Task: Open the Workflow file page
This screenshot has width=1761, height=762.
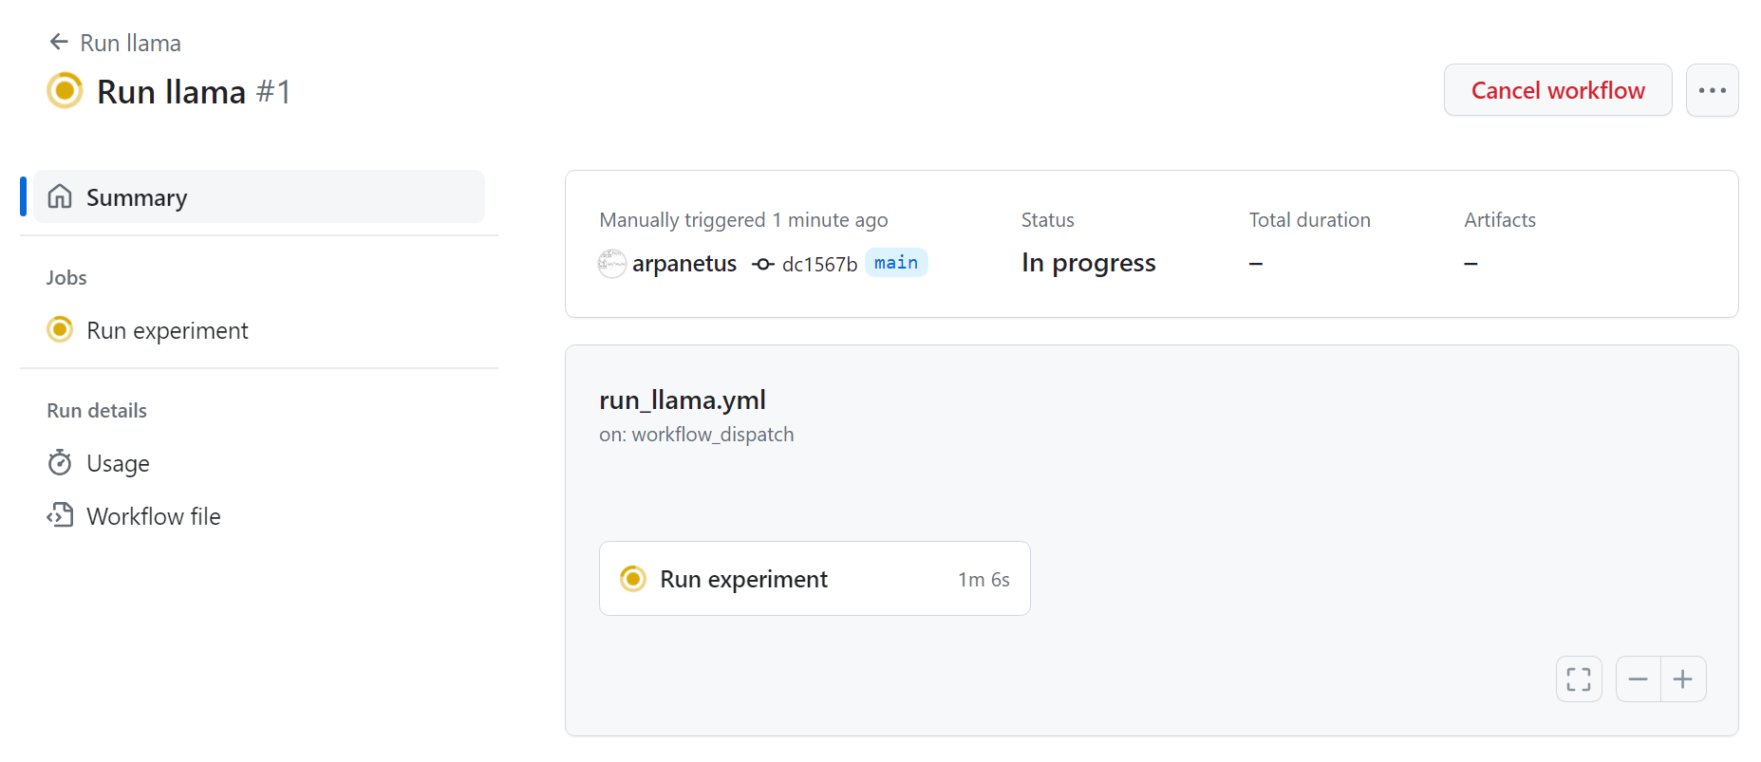Action: pos(153,516)
